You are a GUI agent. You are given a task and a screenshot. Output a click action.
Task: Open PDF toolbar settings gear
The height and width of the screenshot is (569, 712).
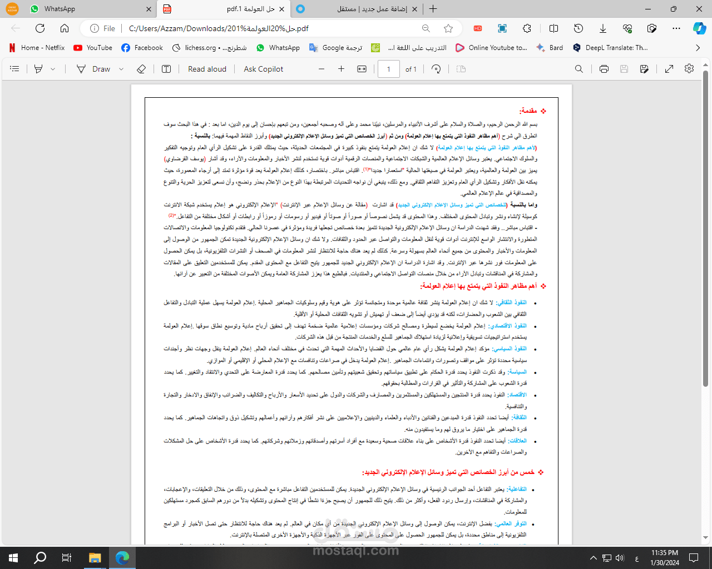pos(689,69)
